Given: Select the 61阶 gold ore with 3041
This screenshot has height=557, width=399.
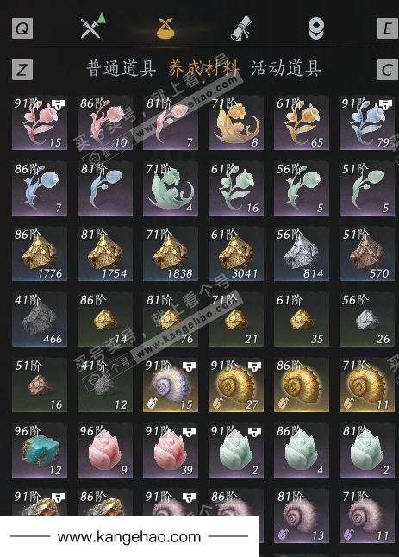Looking at the screenshot, I should (x=236, y=253).
